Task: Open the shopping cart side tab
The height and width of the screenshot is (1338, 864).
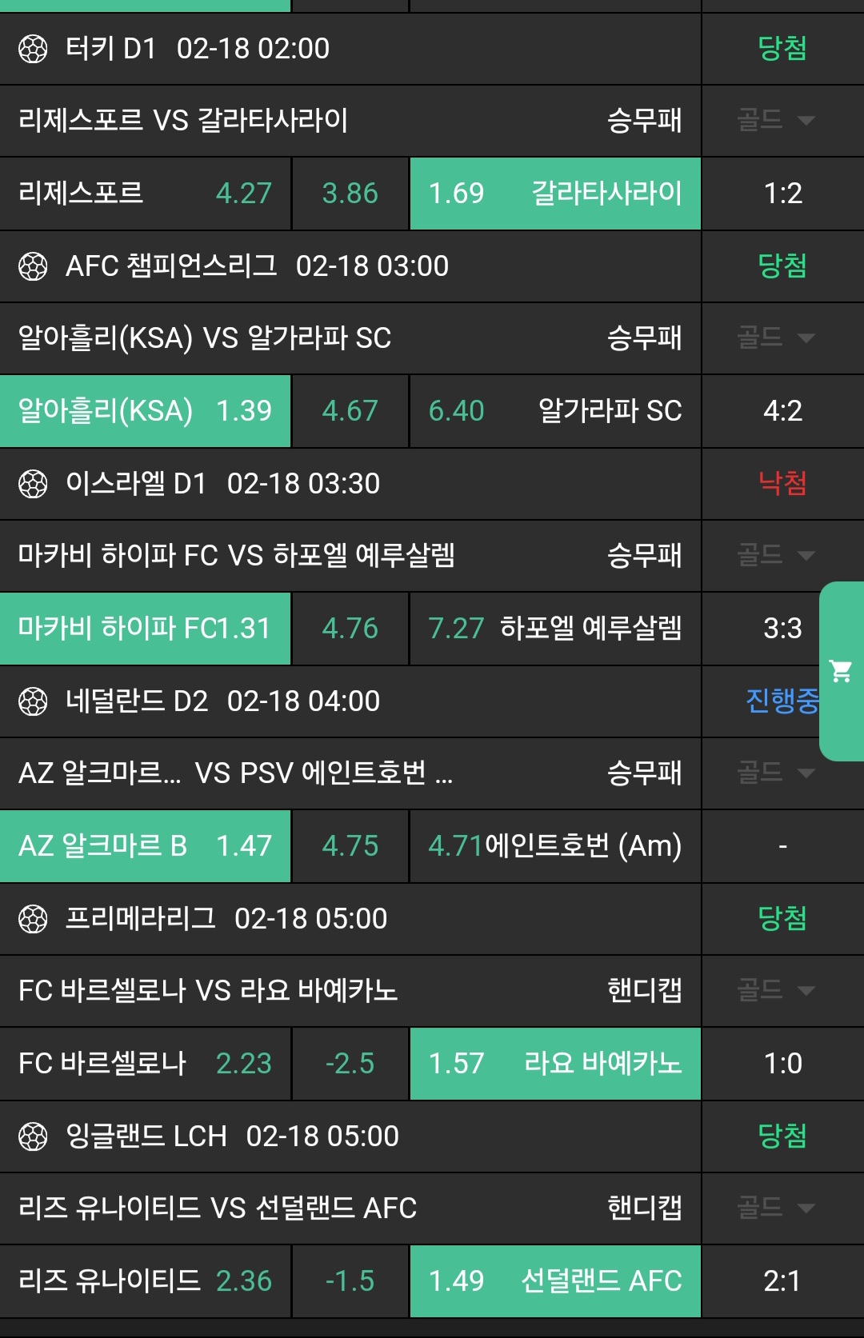Action: 841,671
